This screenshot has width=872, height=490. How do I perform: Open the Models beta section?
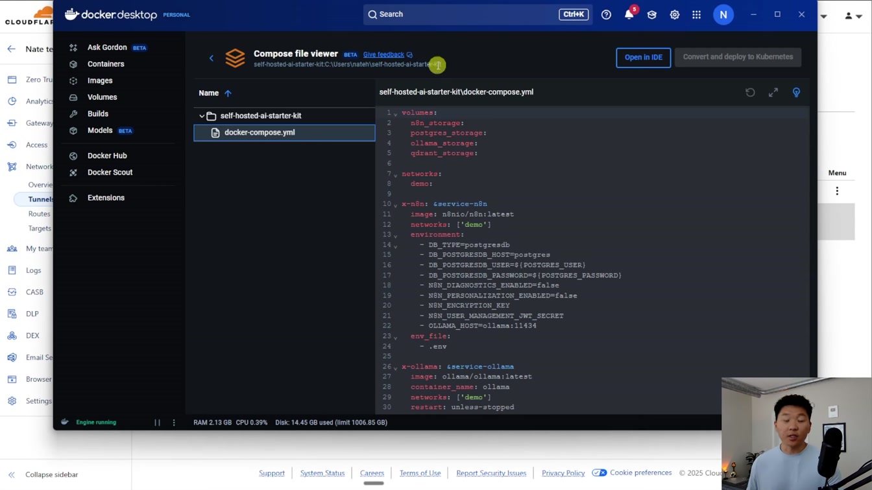point(100,130)
